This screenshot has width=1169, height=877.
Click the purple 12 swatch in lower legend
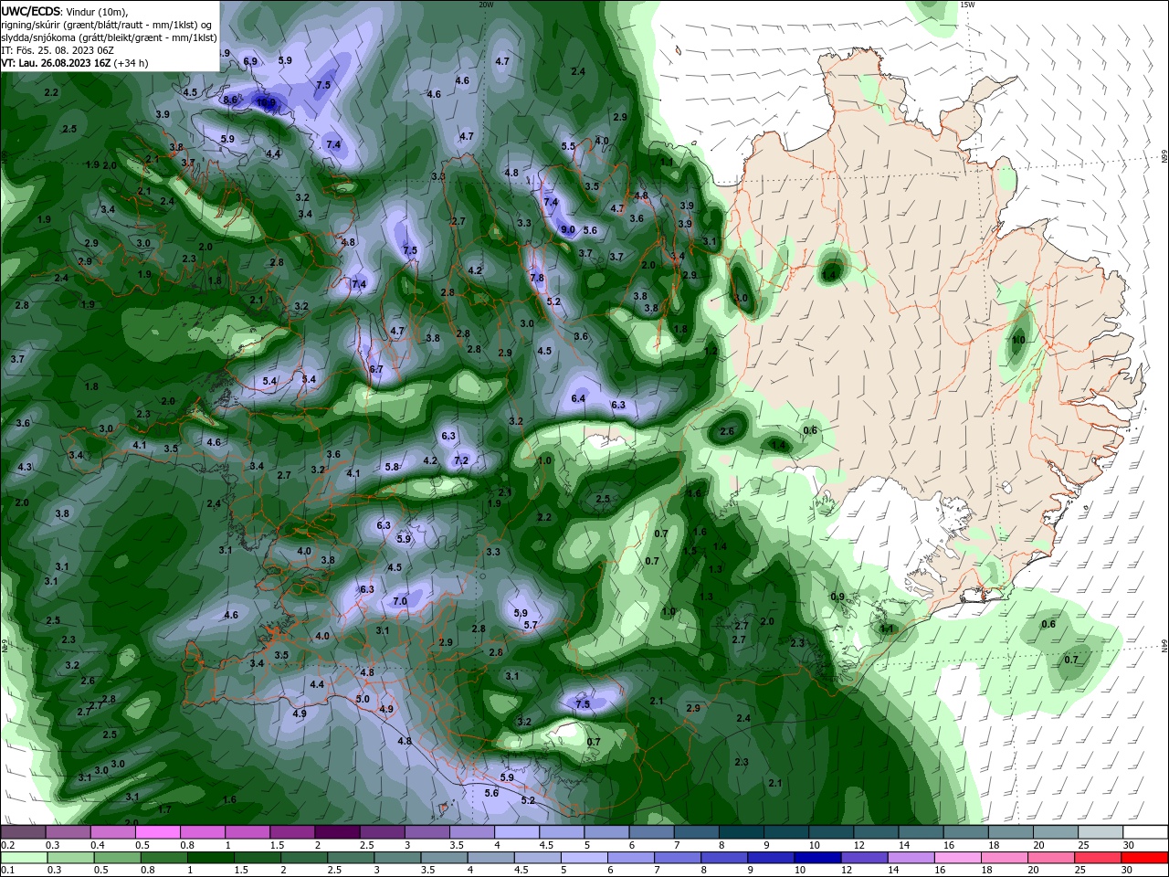pyautogui.click(x=865, y=859)
